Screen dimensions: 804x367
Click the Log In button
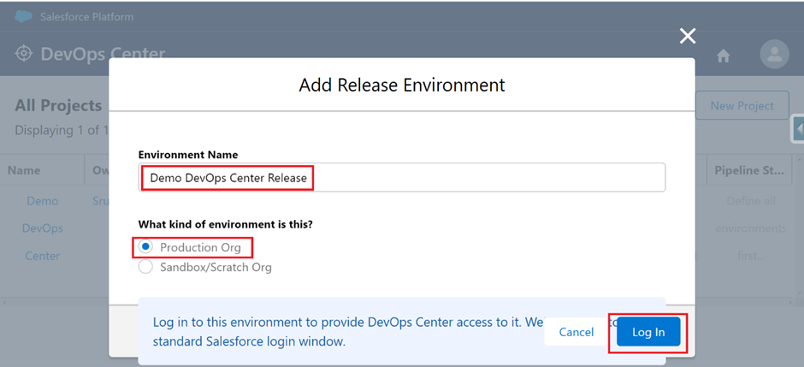(x=648, y=332)
